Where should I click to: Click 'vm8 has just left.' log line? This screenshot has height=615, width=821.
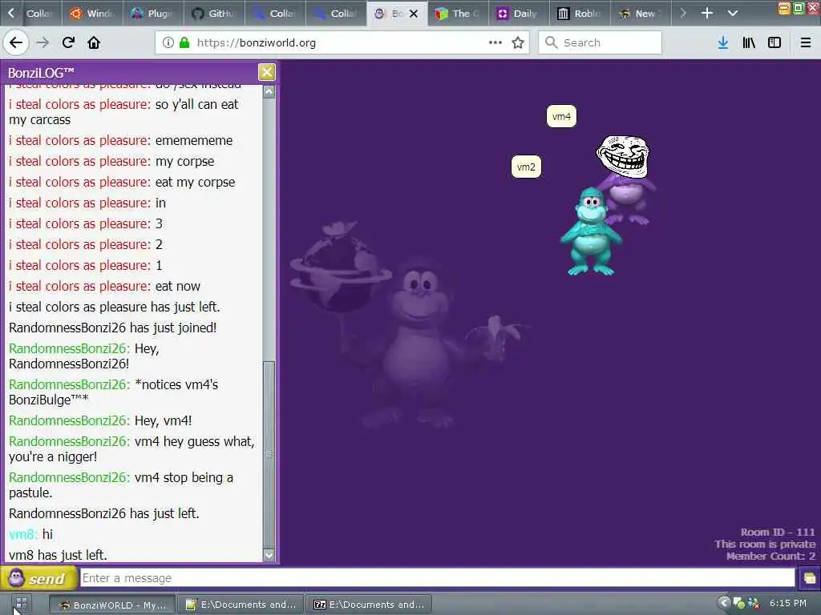pos(58,555)
